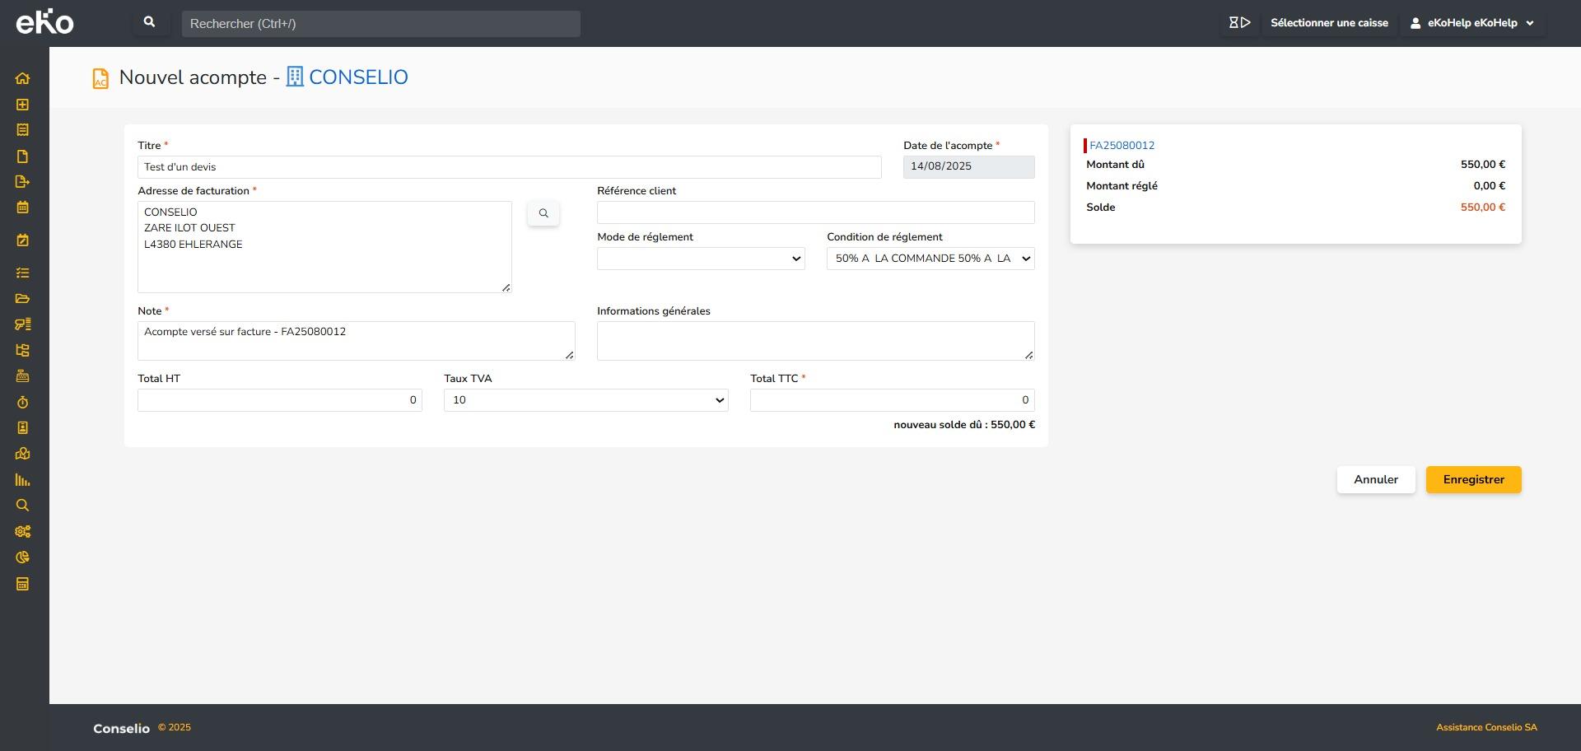
Task: Click the eKo logo
Action: point(45,22)
